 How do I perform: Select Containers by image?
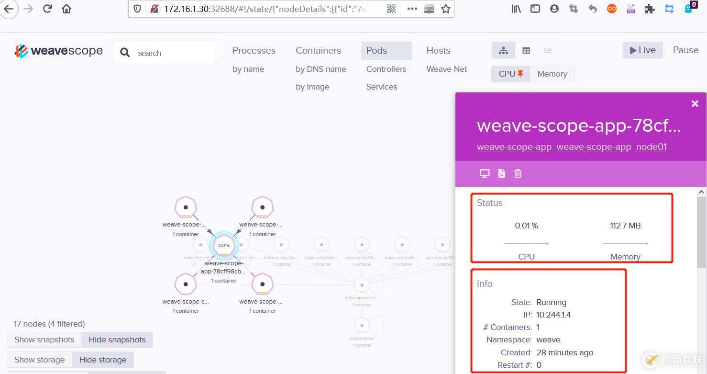point(312,87)
